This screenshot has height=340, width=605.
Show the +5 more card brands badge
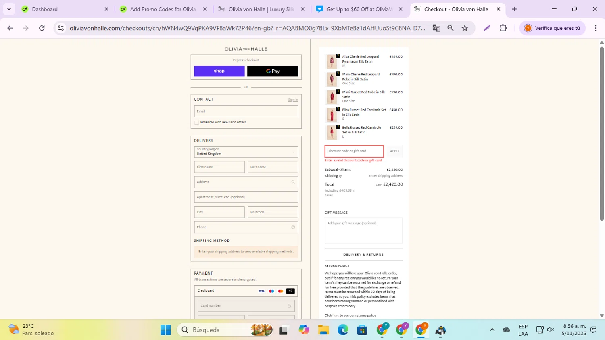pyautogui.click(x=290, y=291)
